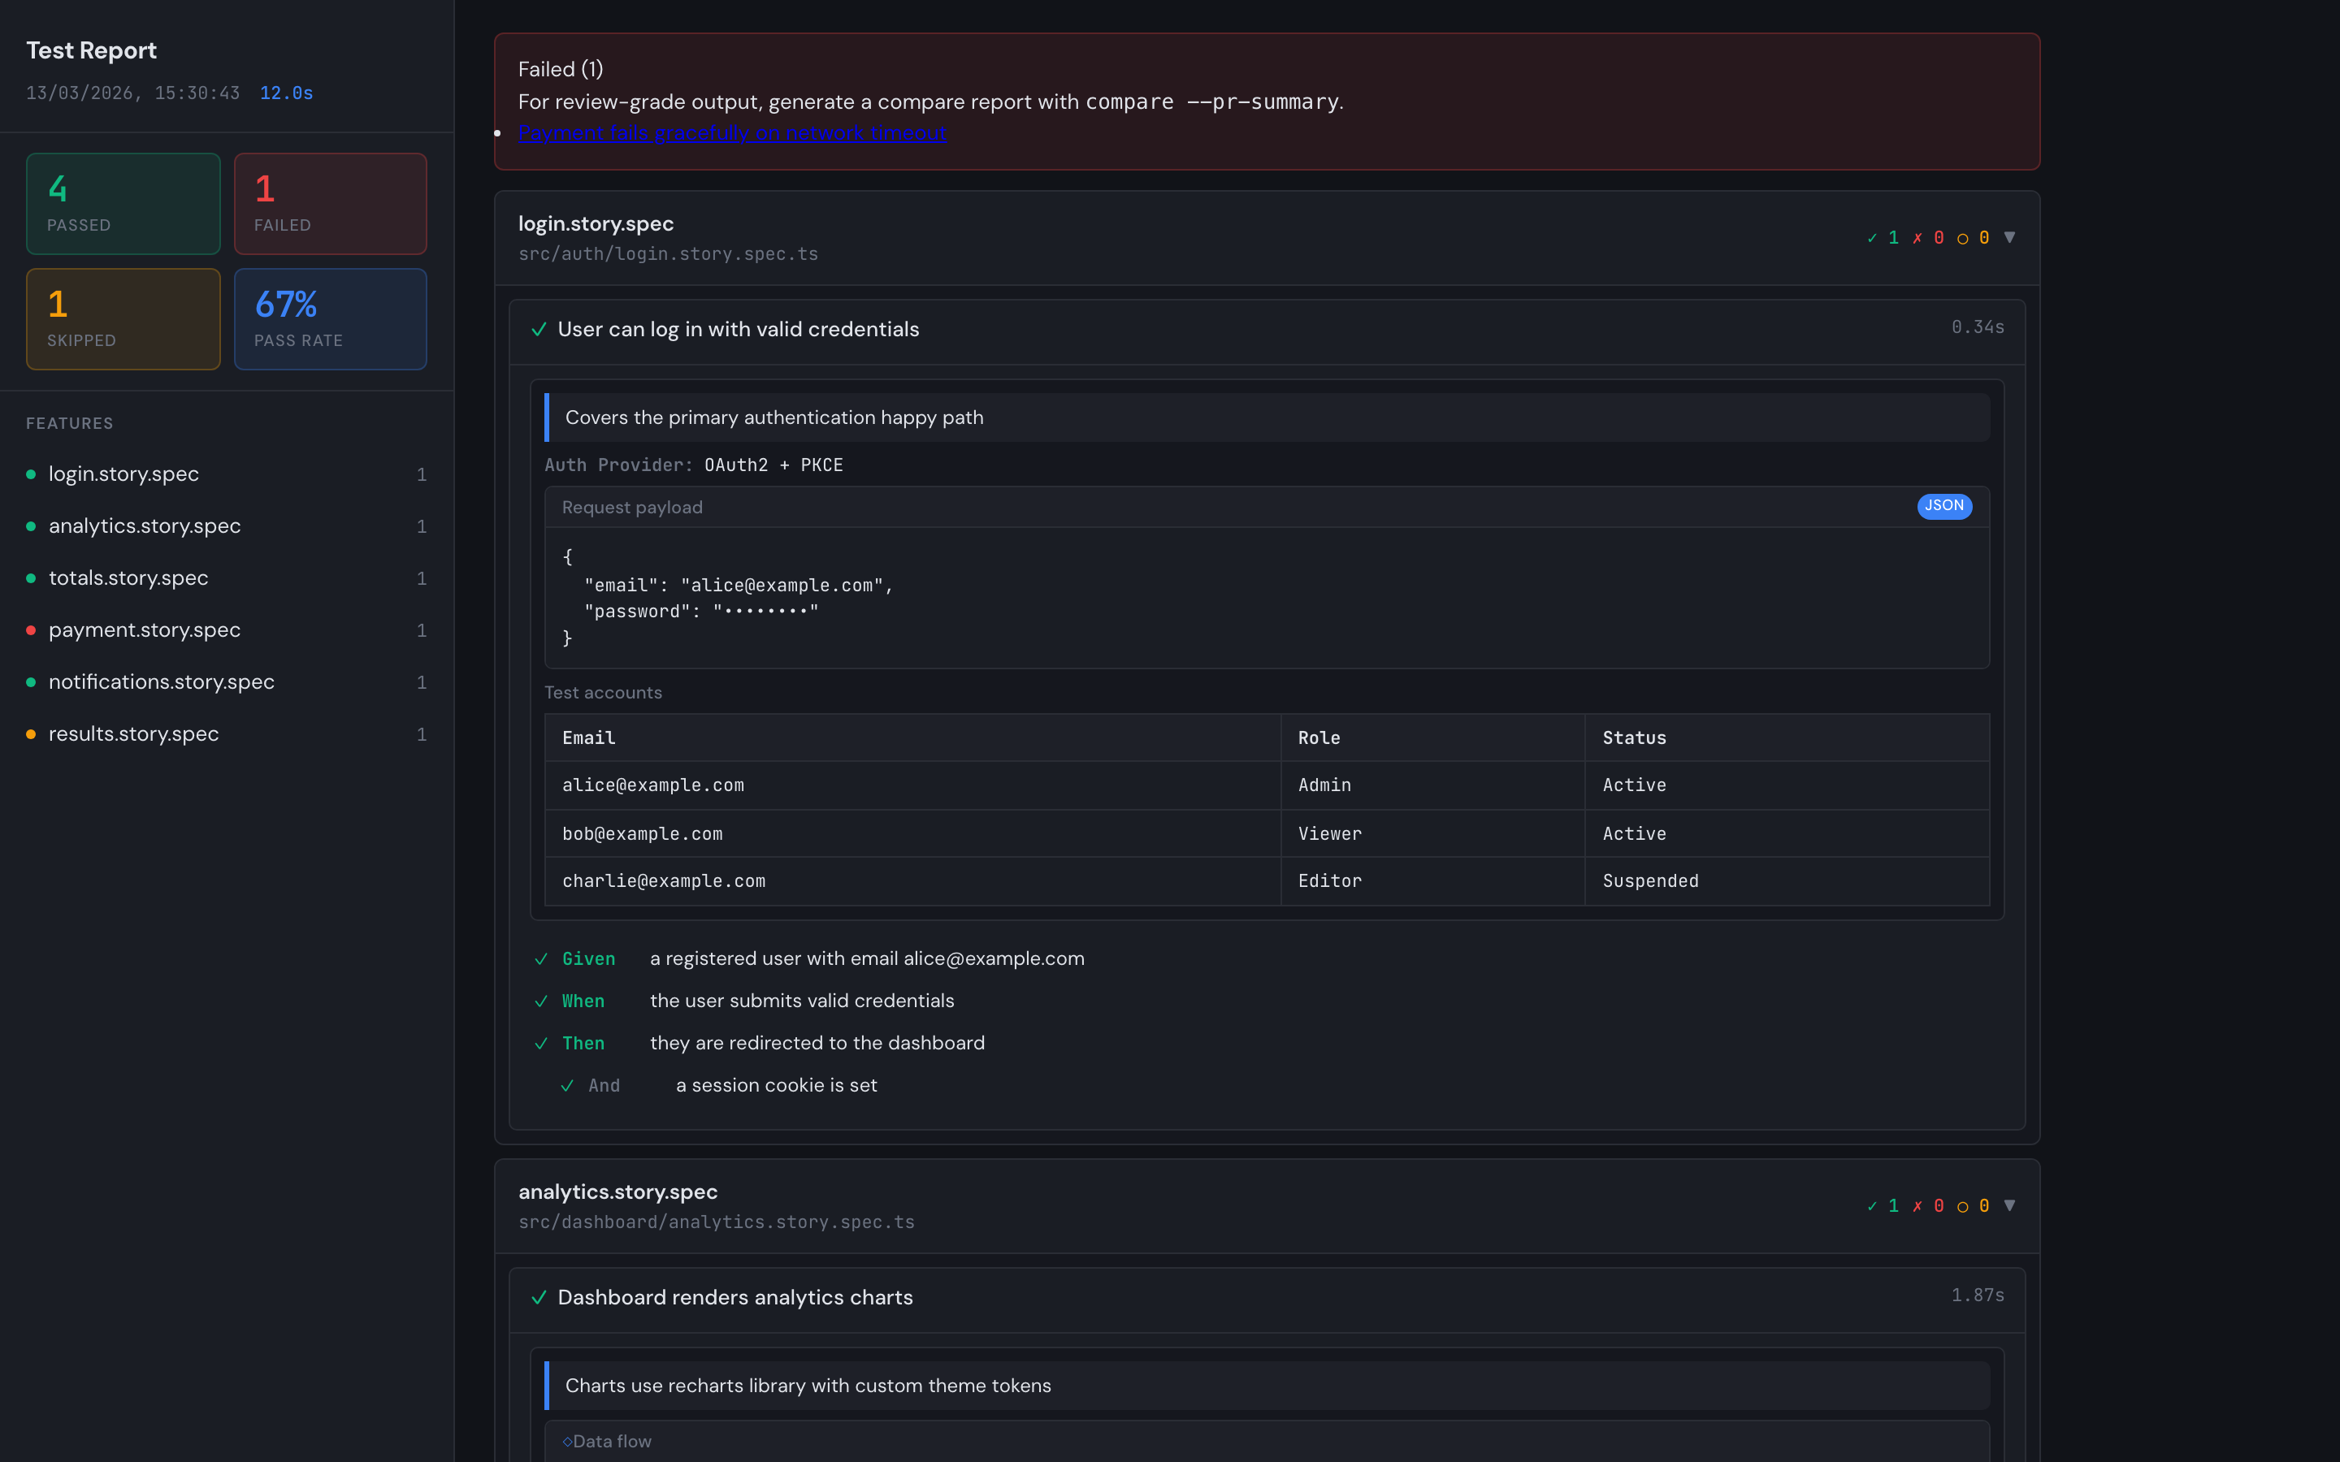Collapse analytics.story.spec with its disclosure triangle
Image resolution: width=2340 pixels, height=1462 pixels.
click(2009, 1206)
